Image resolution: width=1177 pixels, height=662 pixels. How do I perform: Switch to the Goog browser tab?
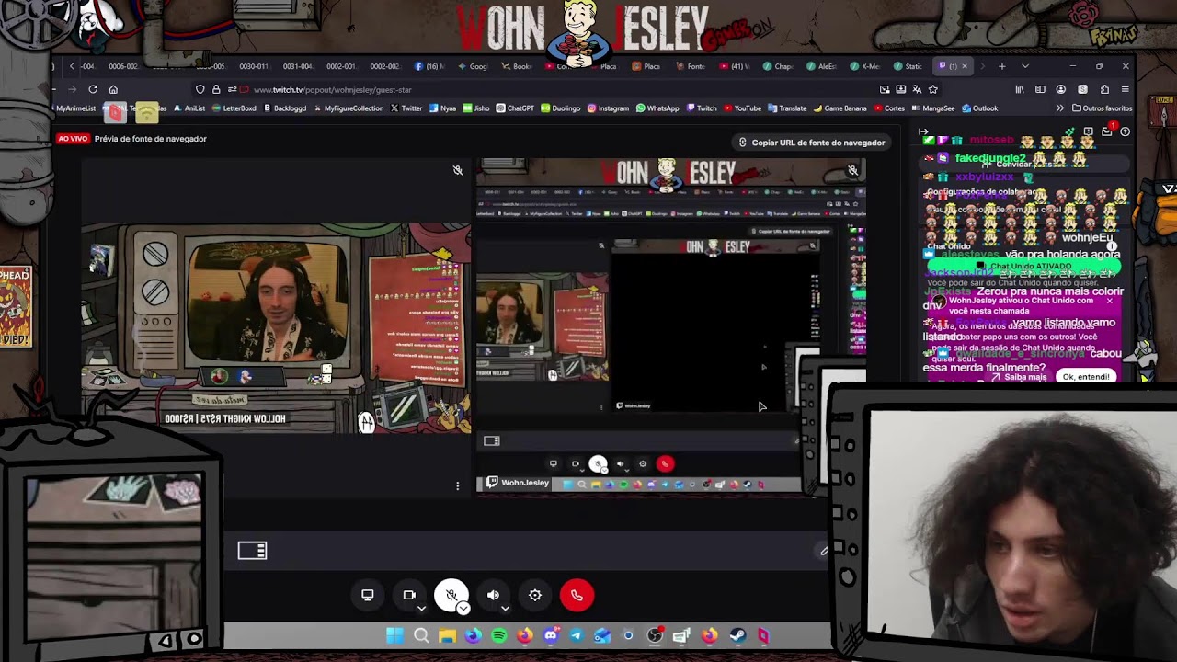tap(473, 66)
